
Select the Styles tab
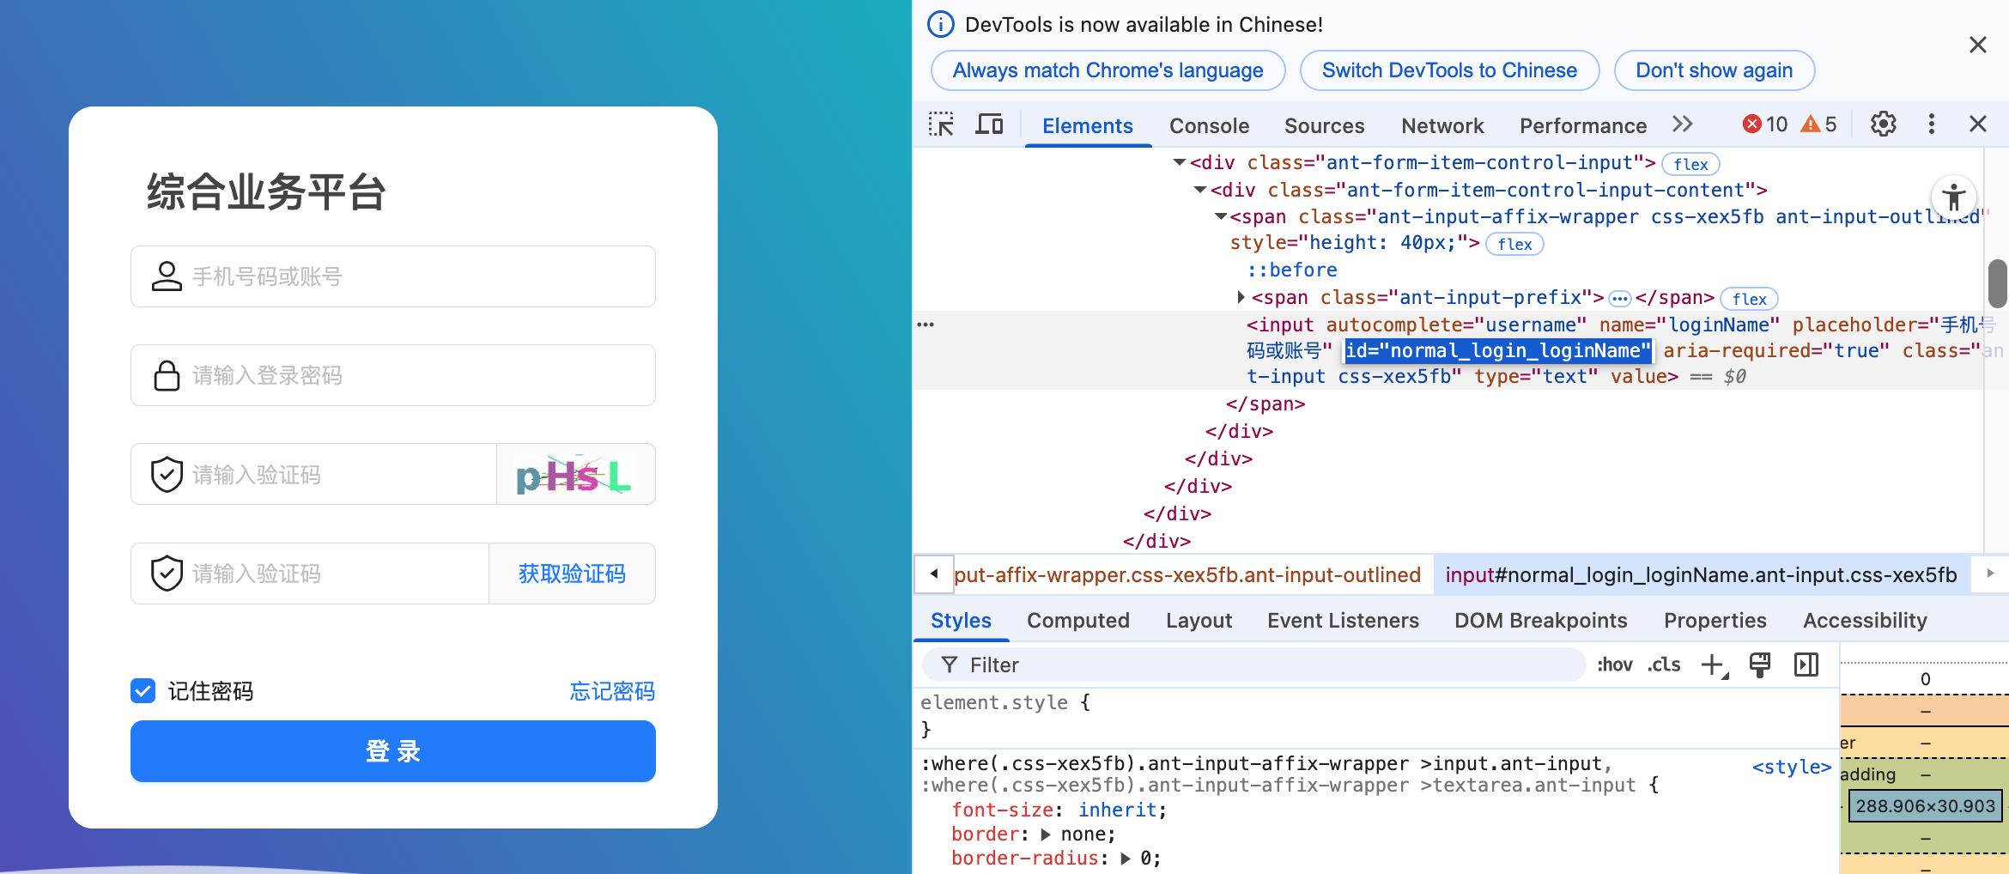[961, 620]
